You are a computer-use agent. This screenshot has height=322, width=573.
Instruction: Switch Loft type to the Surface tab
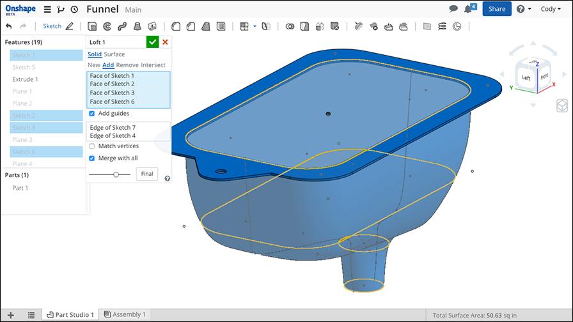pyautogui.click(x=114, y=54)
